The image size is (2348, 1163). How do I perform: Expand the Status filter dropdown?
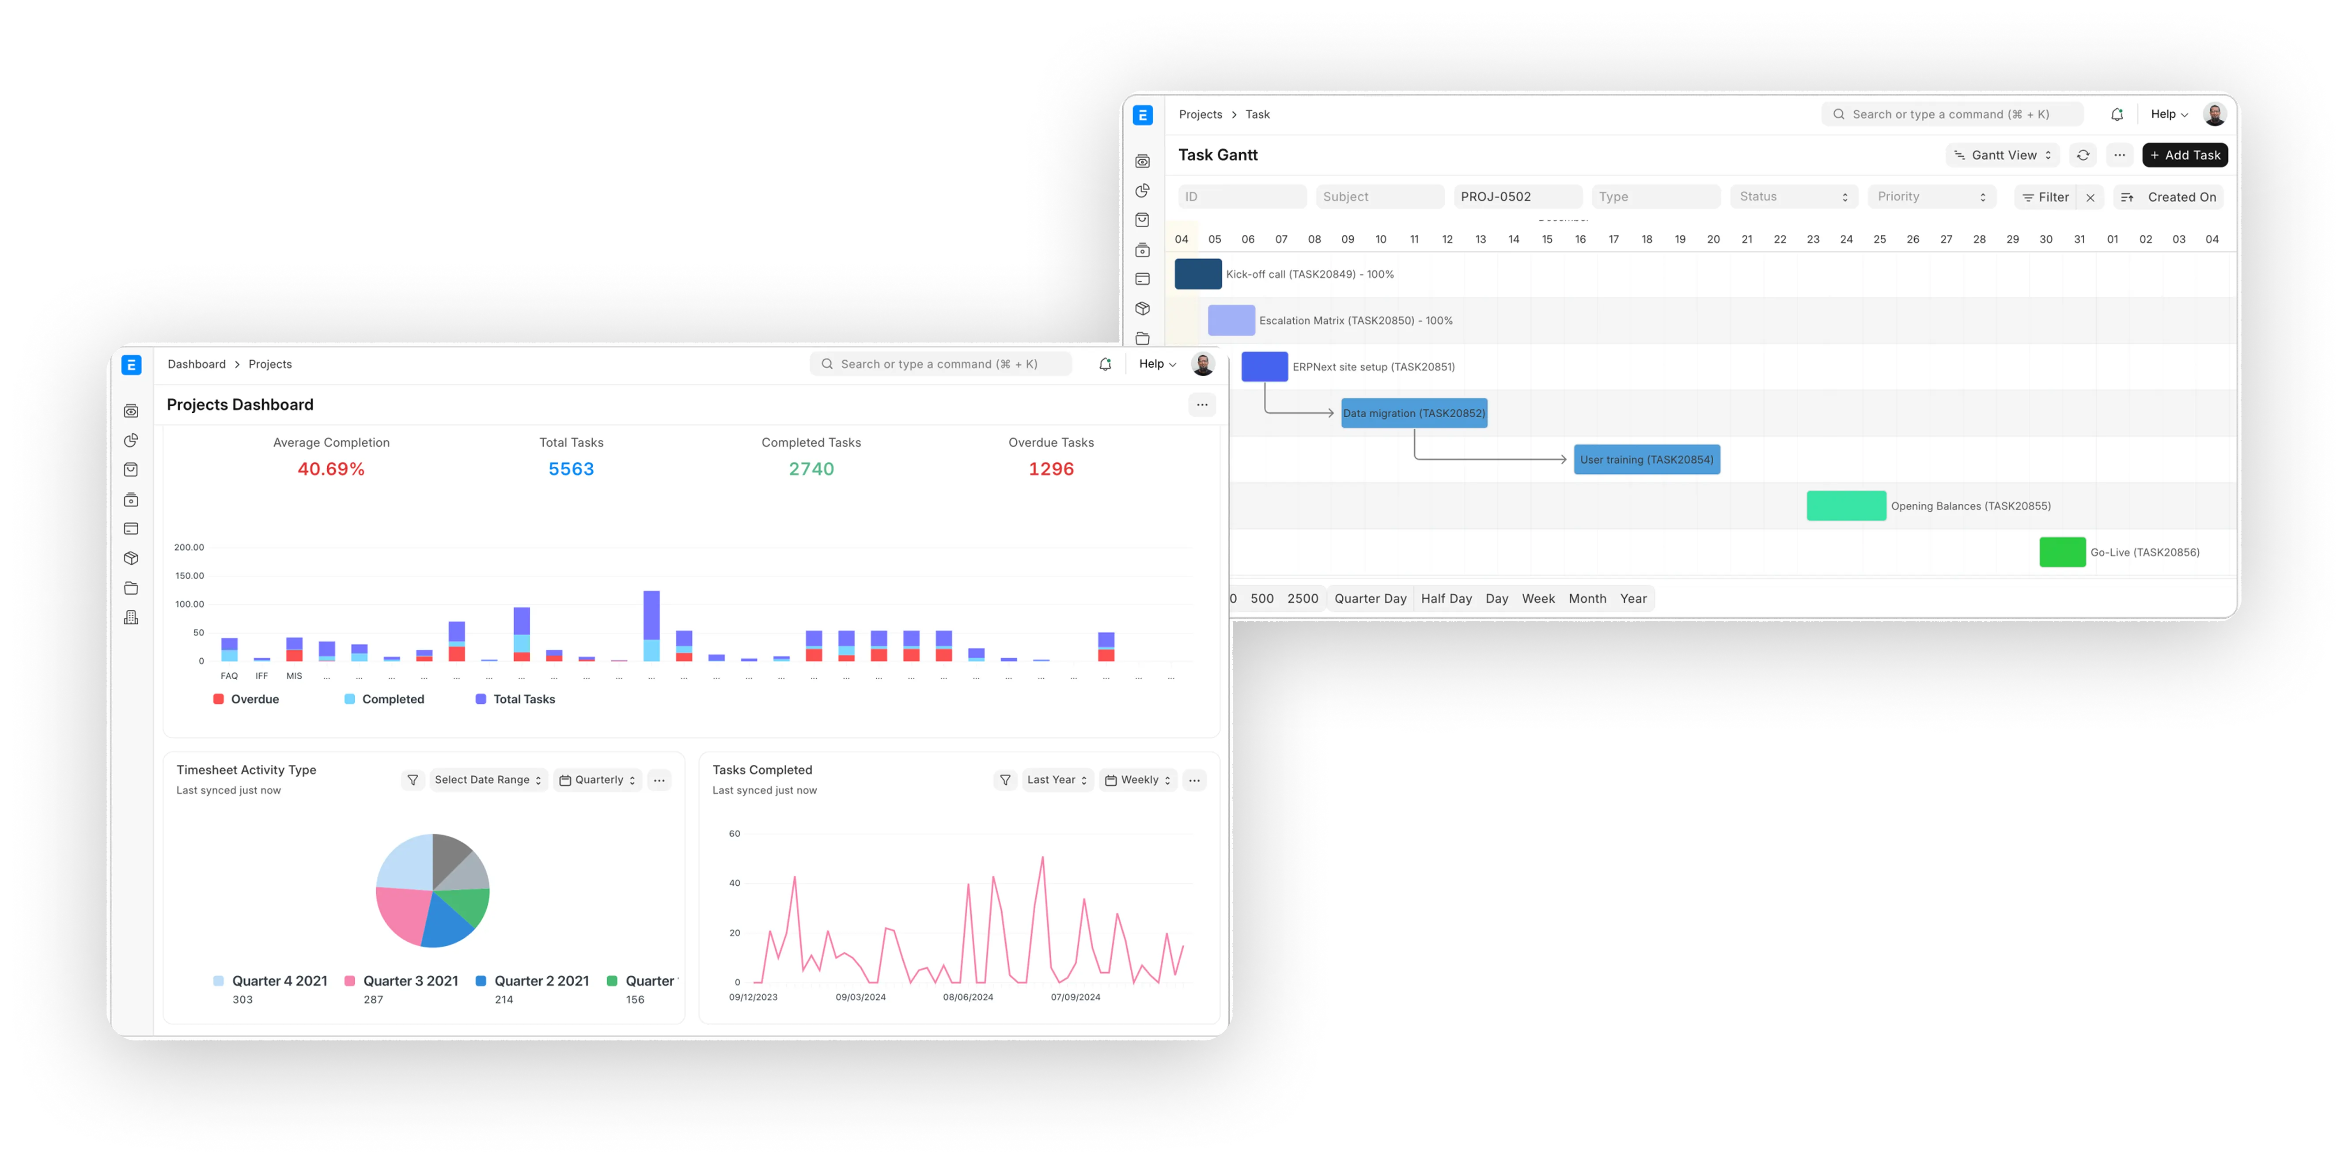click(1793, 197)
